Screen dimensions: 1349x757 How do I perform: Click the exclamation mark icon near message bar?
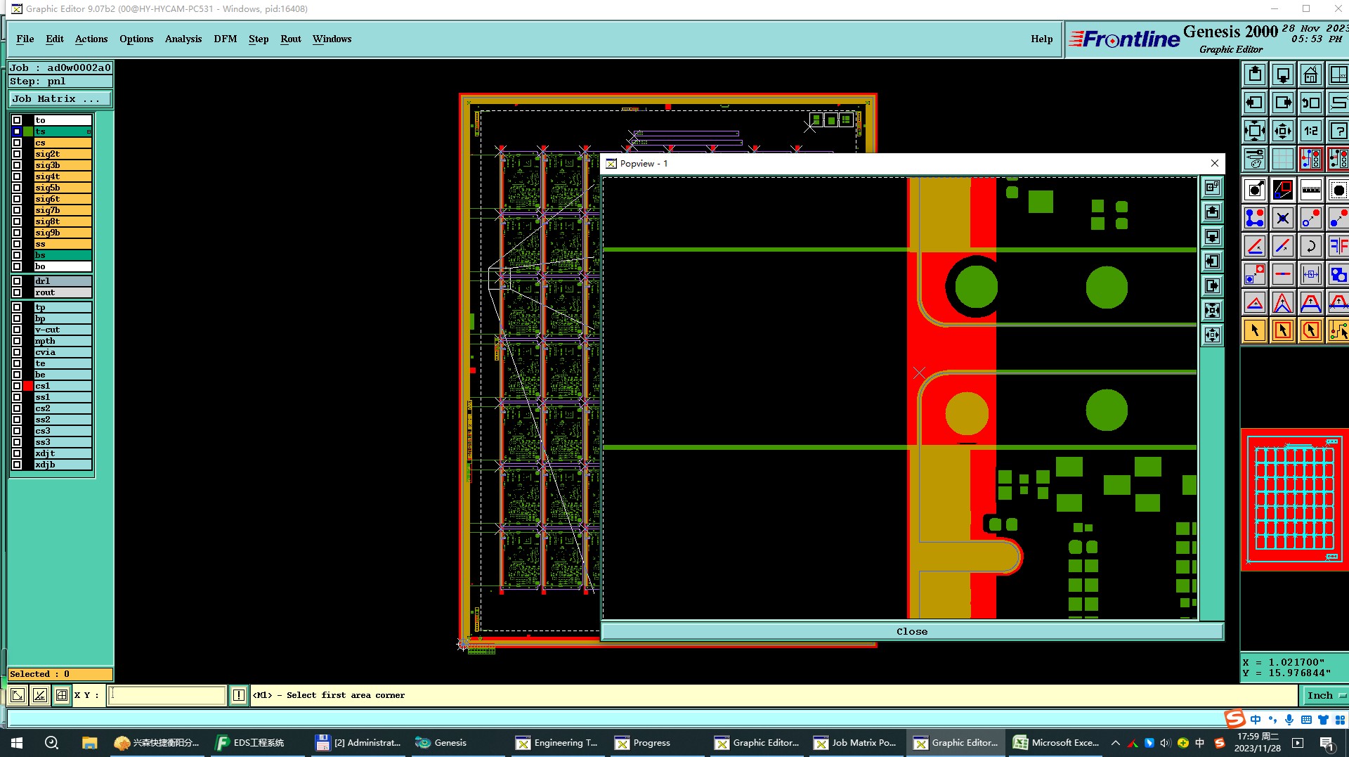coord(239,695)
